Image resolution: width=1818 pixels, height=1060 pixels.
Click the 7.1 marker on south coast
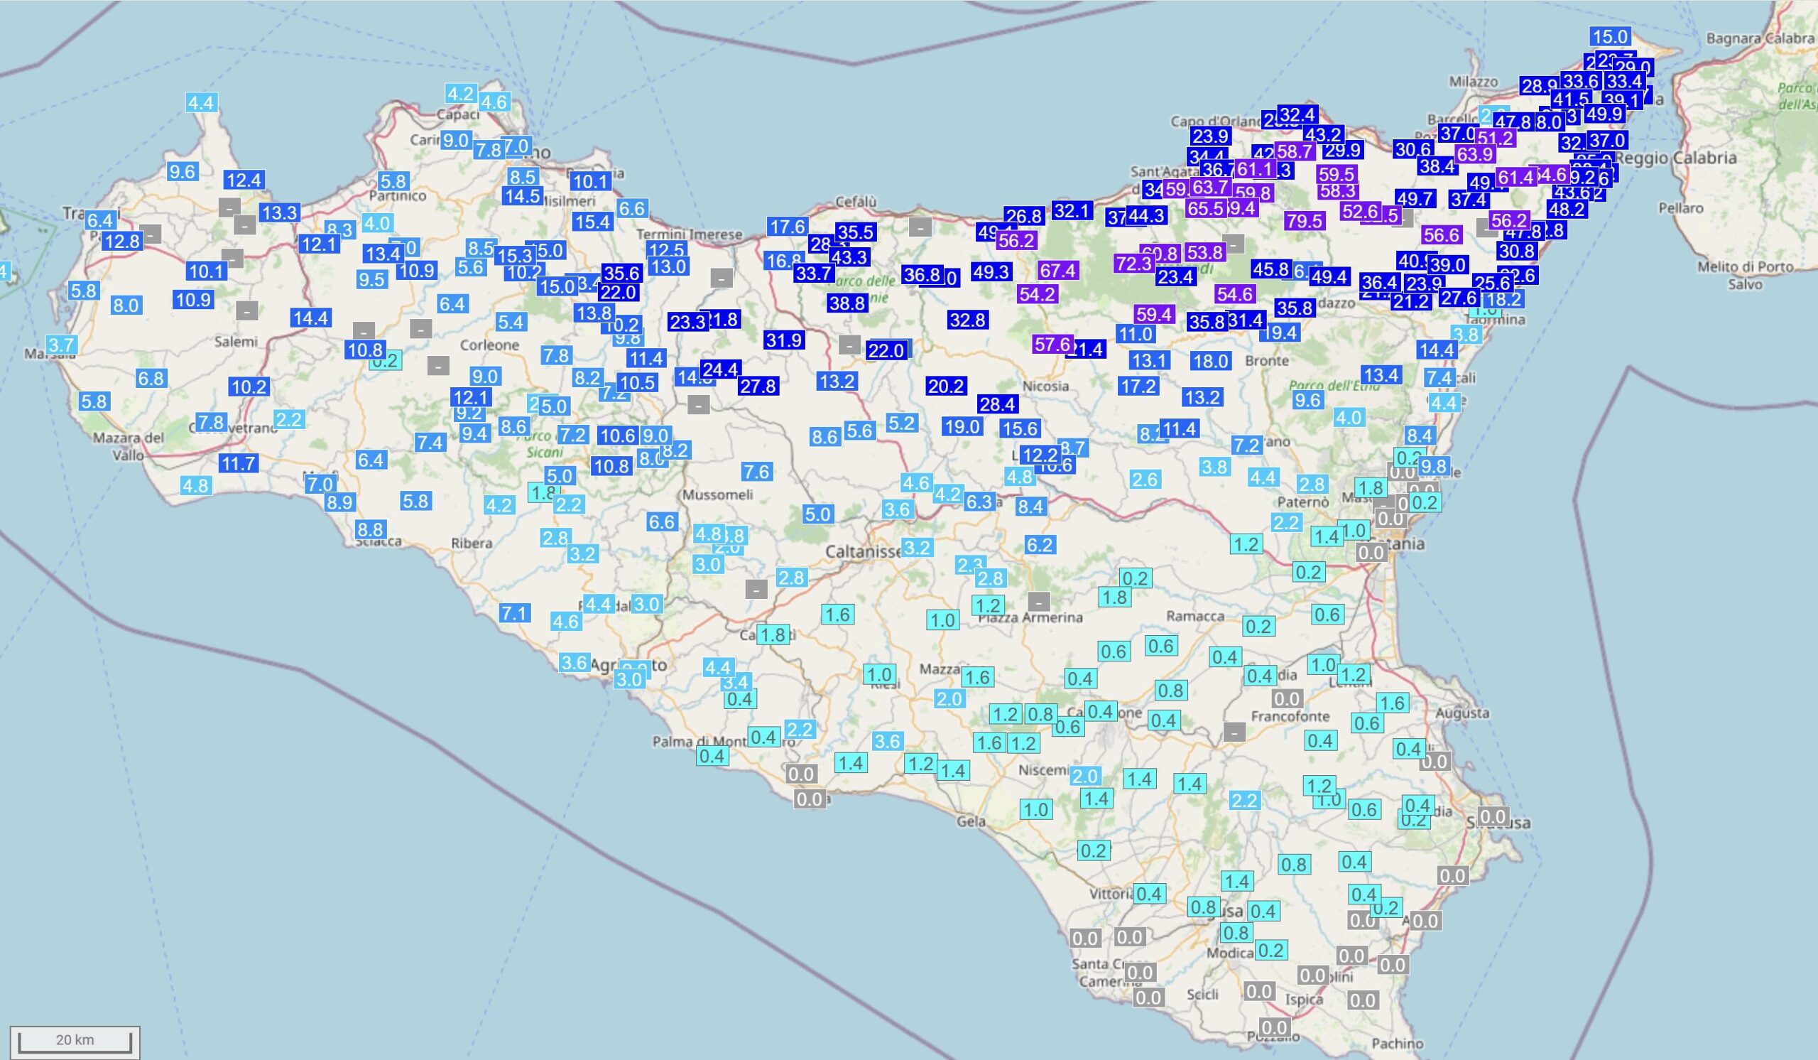click(x=514, y=613)
